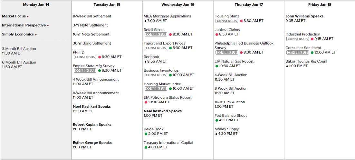
Task: Open the International Perspective link
Action: 25,25
